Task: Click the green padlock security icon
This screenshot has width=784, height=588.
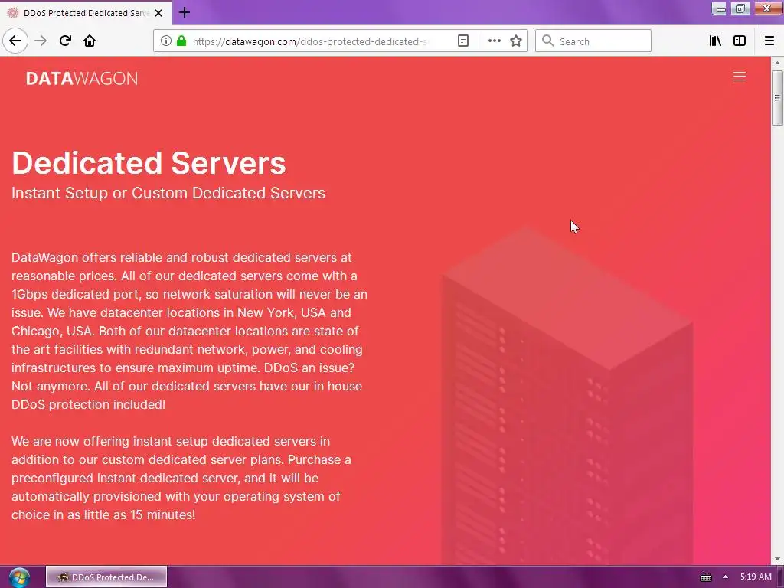Action: (181, 41)
